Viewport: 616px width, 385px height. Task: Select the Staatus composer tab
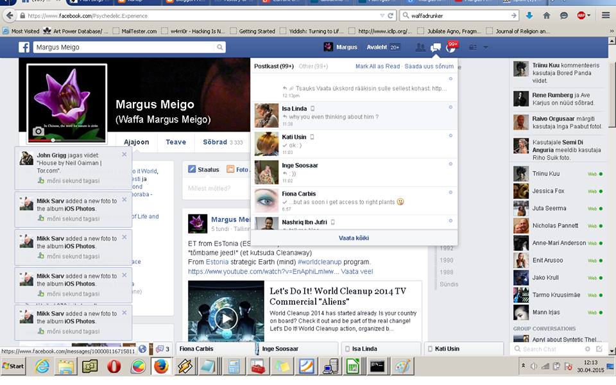[203, 169]
